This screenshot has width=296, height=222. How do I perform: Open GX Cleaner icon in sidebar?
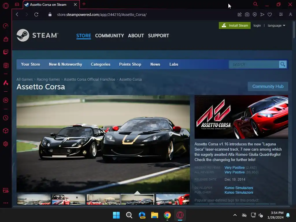click(x=6, y=39)
